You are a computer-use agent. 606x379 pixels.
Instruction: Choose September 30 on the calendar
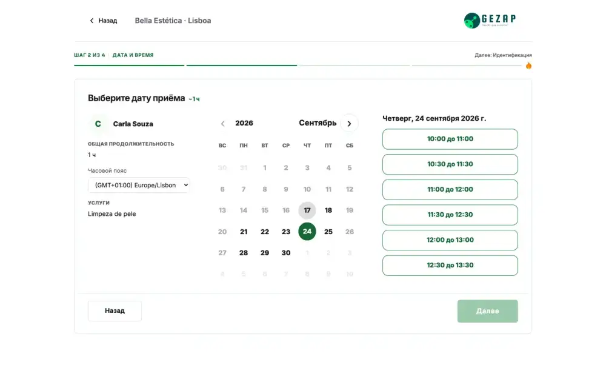click(x=285, y=253)
